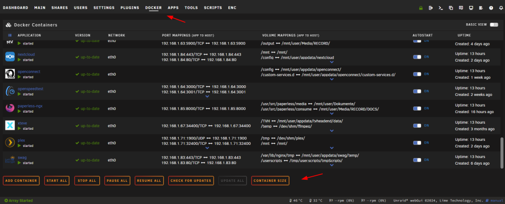Select the Docker tab
Image resolution: width=505 pixels, height=204 pixels.
click(x=154, y=8)
